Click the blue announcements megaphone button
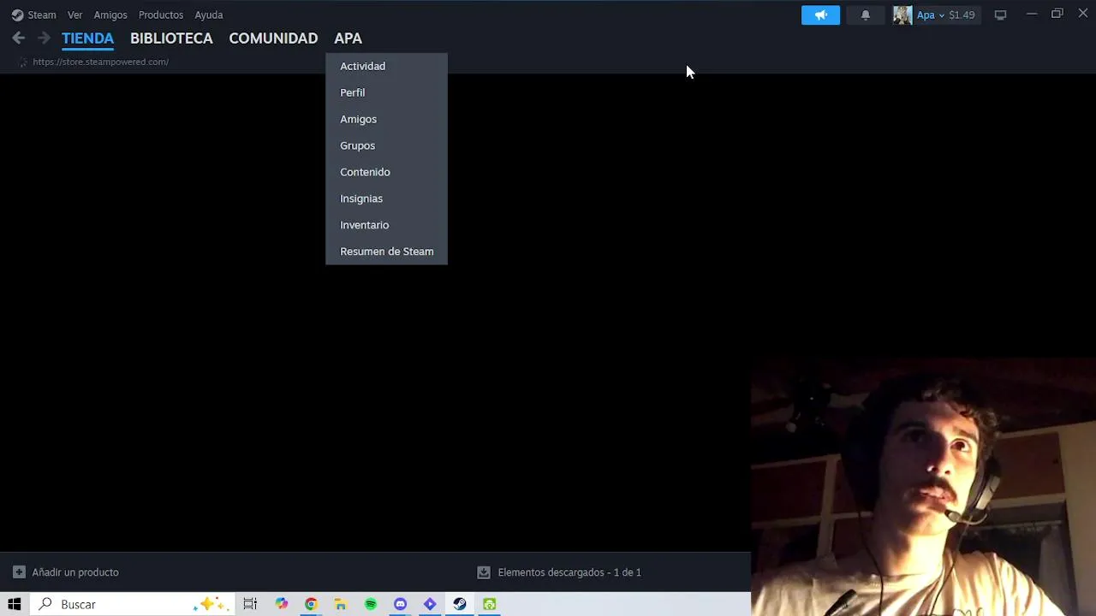This screenshot has width=1096, height=616. (x=820, y=15)
